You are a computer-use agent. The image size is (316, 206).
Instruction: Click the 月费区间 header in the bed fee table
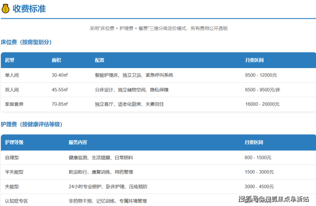(x=254, y=60)
